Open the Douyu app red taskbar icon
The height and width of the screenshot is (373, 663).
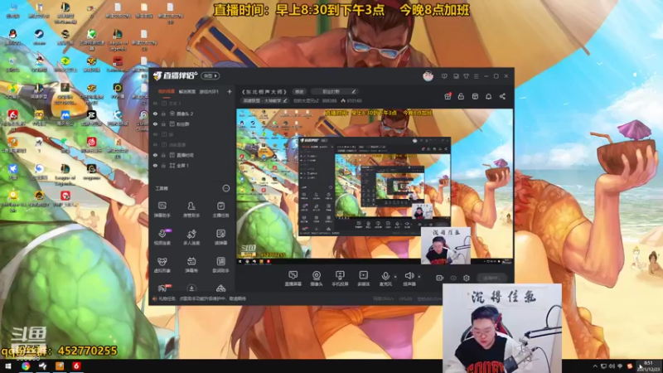(x=76, y=366)
